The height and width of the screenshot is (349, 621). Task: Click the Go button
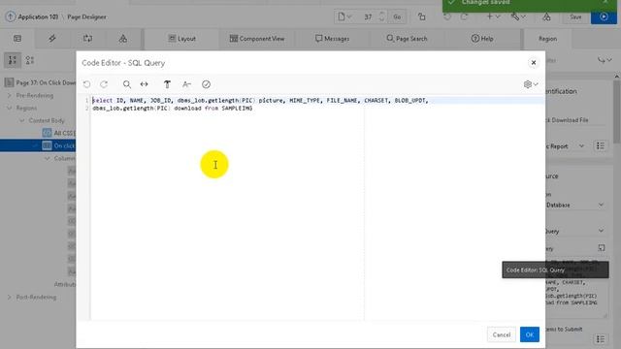397,16
